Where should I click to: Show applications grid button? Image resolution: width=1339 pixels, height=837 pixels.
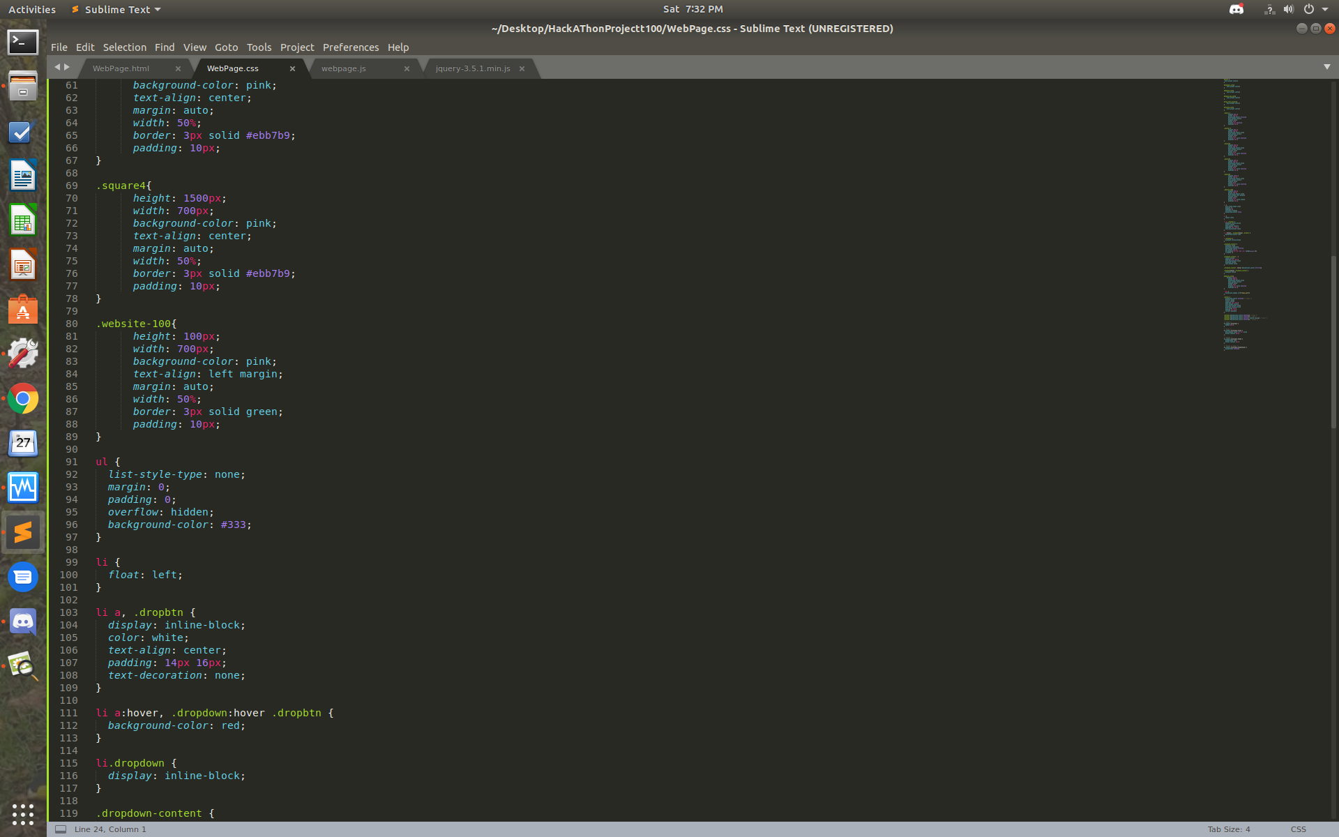(23, 813)
